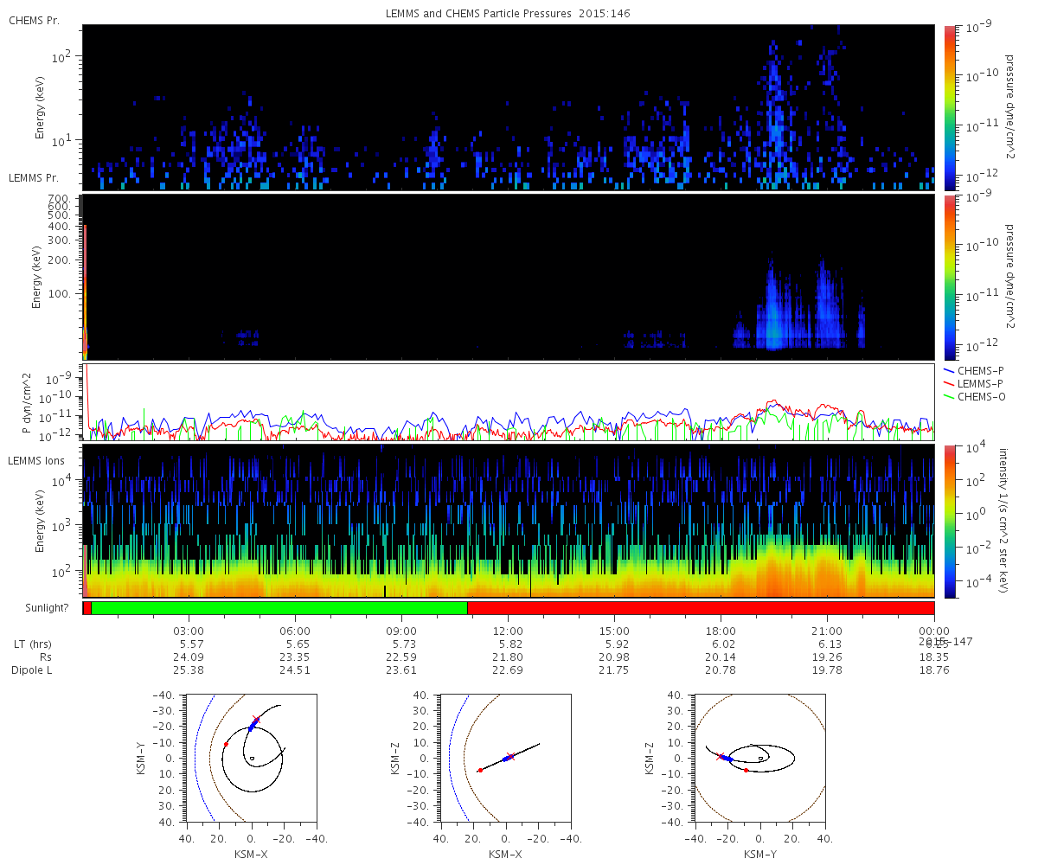
Task: Click the LEMMS Ions intensity colorbar
Action: (950, 520)
